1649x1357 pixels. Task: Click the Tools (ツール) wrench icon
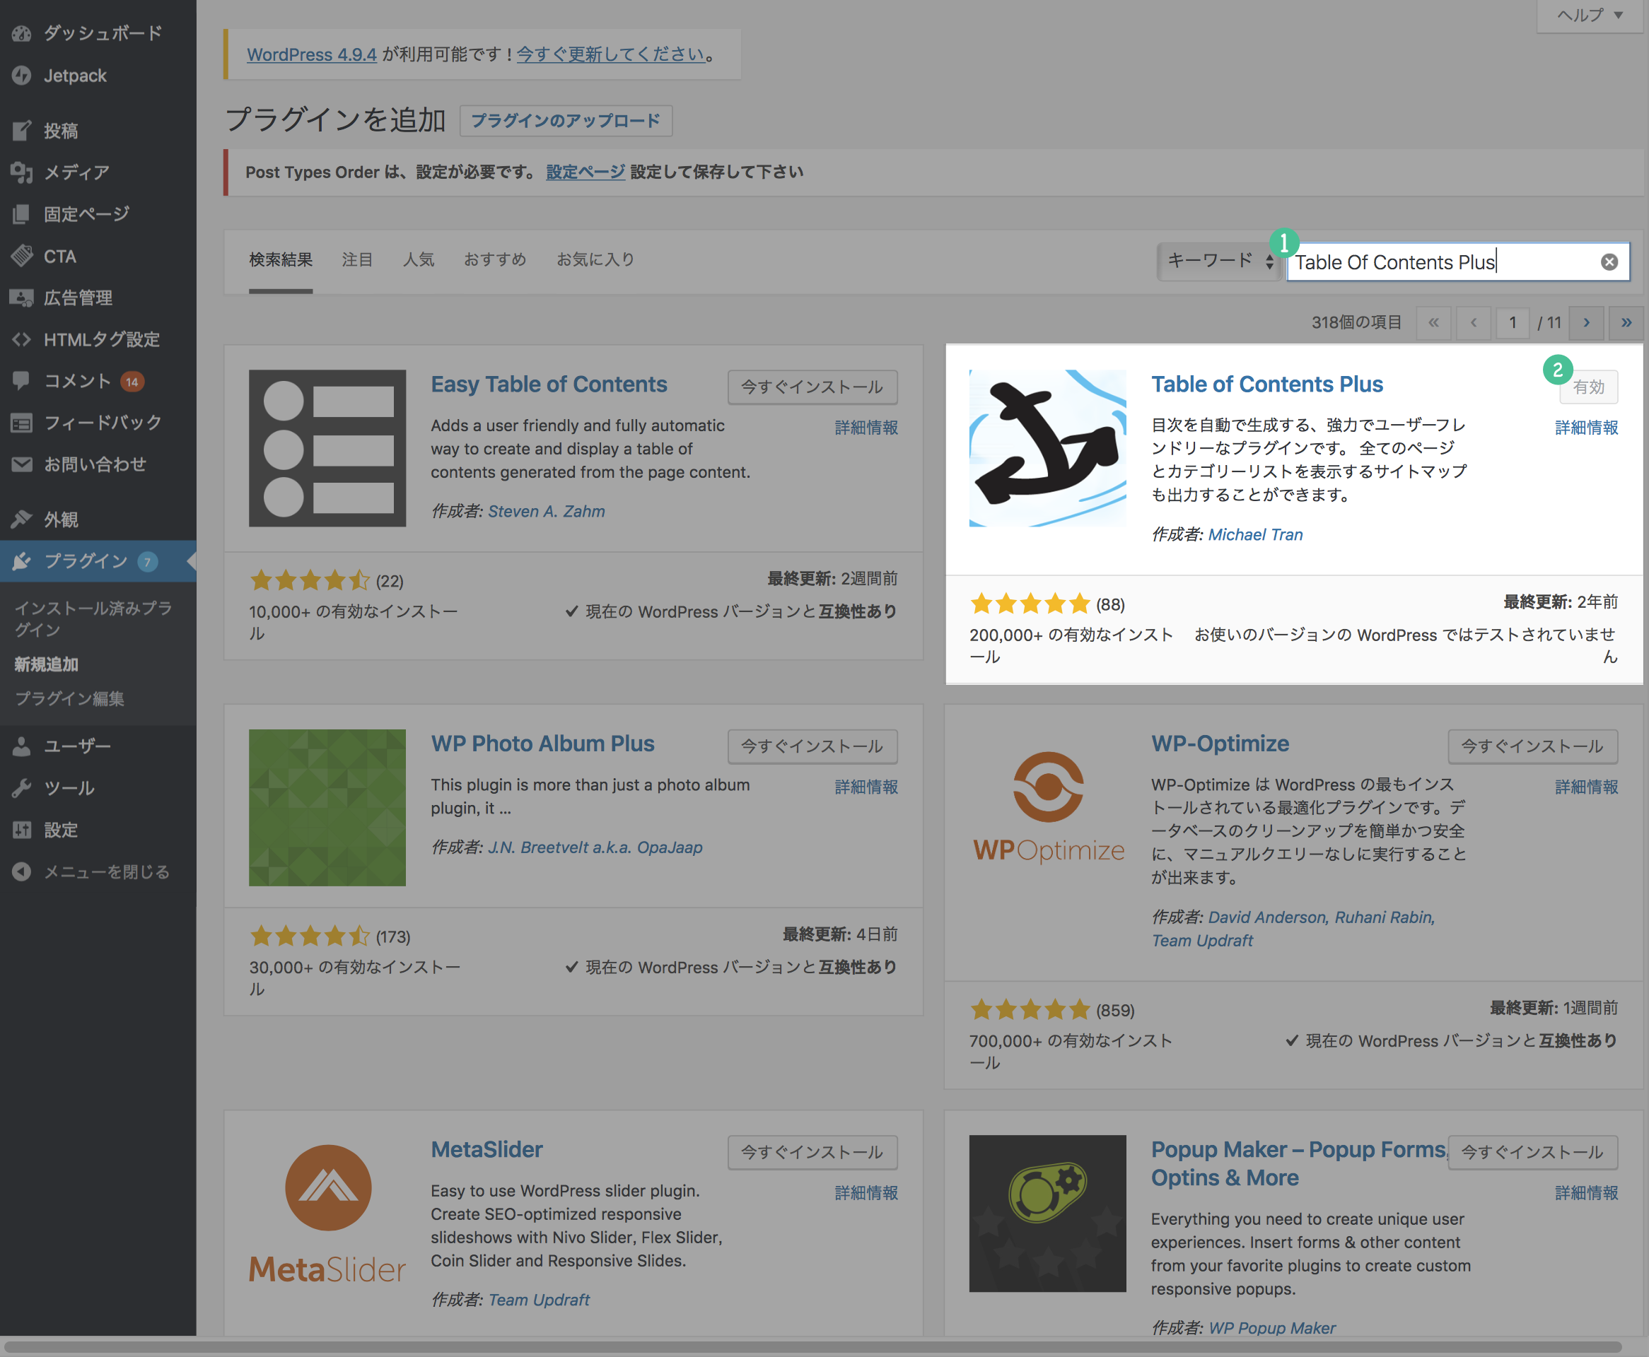[x=21, y=788]
